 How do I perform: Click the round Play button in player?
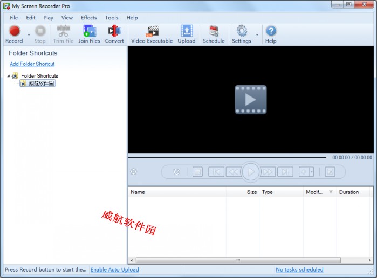tap(251, 171)
